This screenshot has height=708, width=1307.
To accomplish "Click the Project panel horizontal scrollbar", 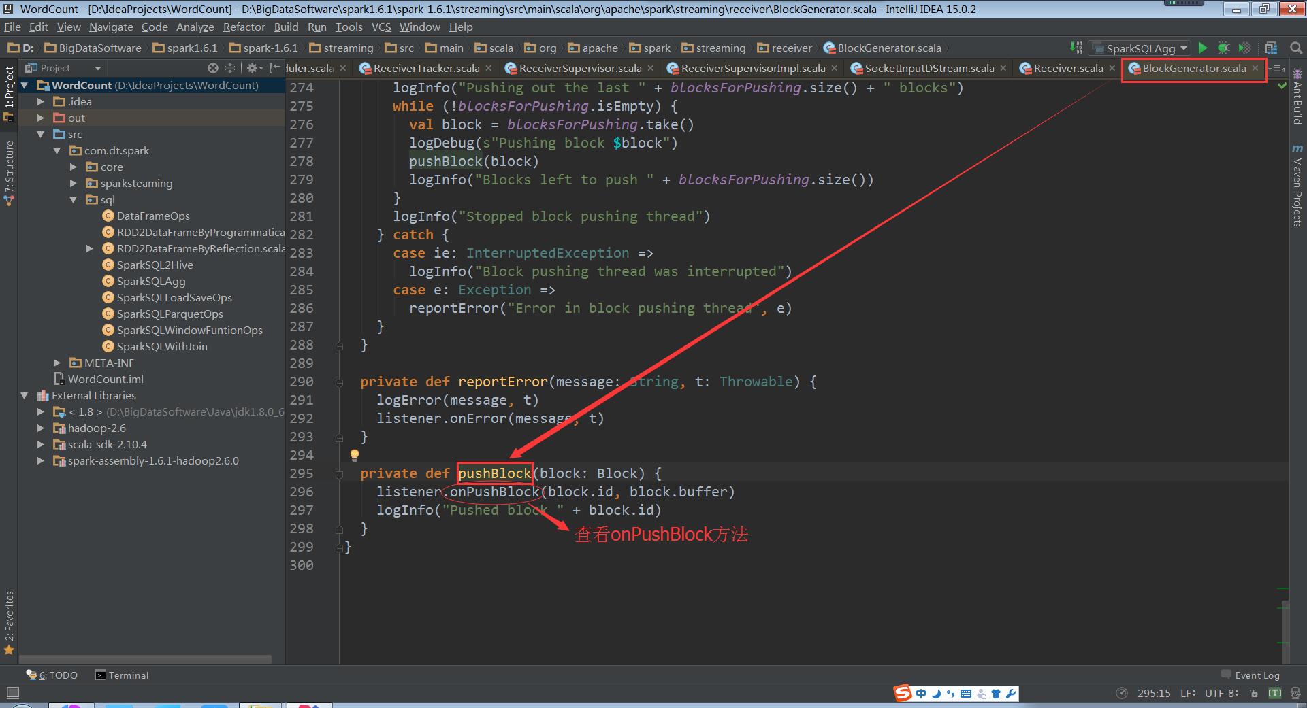I will [145, 659].
